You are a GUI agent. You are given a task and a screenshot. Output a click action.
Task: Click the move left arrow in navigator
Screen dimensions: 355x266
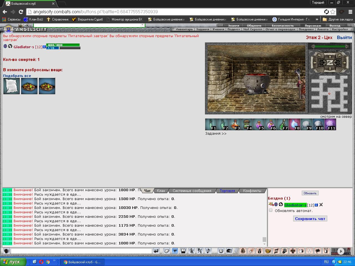[x=314, y=62]
